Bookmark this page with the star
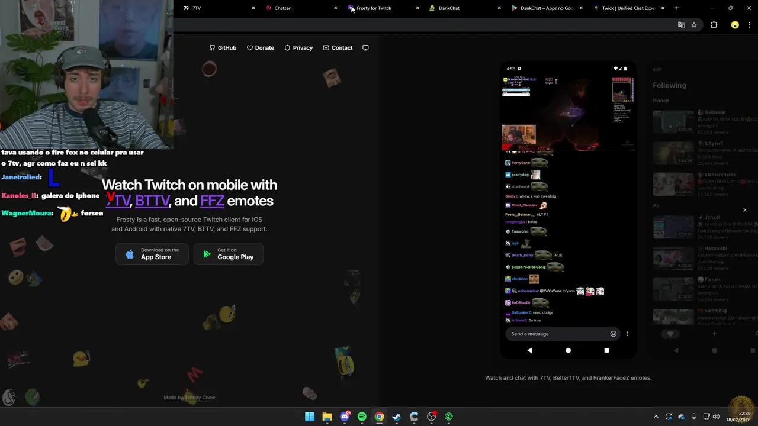Viewport: 758px width, 426px height. tap(694, 25)
